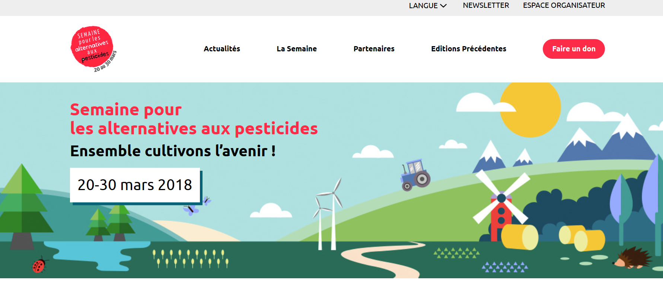663x295 pixels.
Task: Open Editions Précédentes menu
Action: tap(468, 49)
